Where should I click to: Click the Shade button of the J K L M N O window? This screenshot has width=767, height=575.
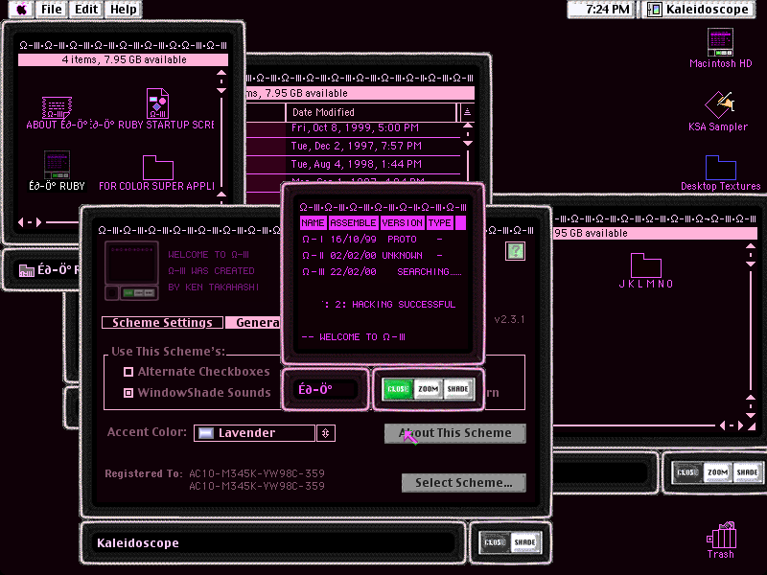[748, 472]
